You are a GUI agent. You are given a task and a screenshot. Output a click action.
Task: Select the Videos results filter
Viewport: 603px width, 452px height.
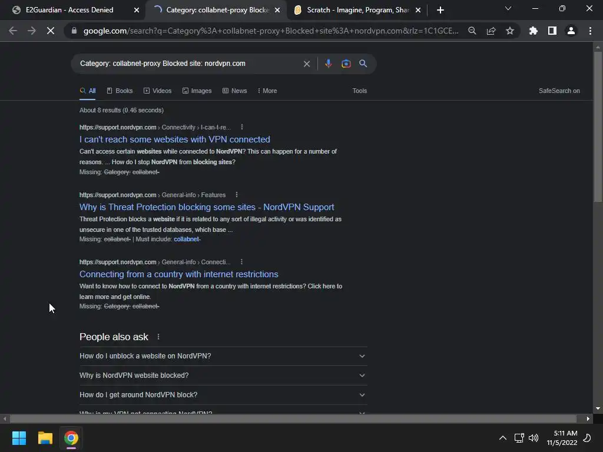click(157, 91)
